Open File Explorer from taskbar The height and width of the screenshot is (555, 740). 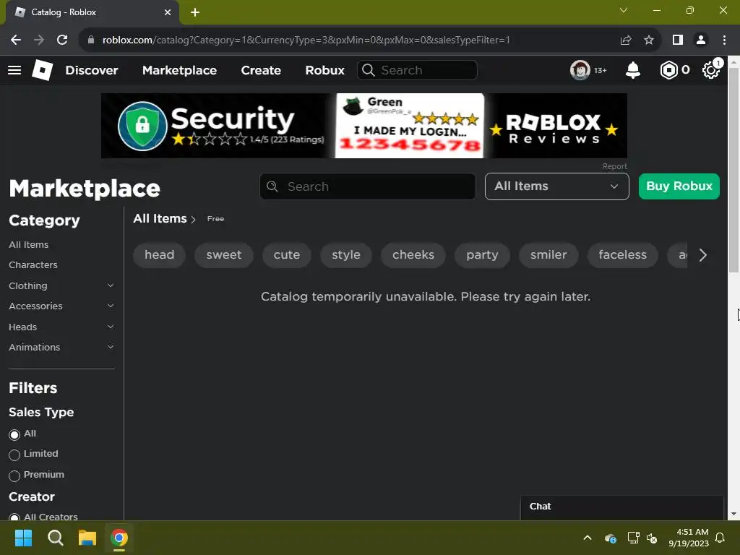click(87, 538)
